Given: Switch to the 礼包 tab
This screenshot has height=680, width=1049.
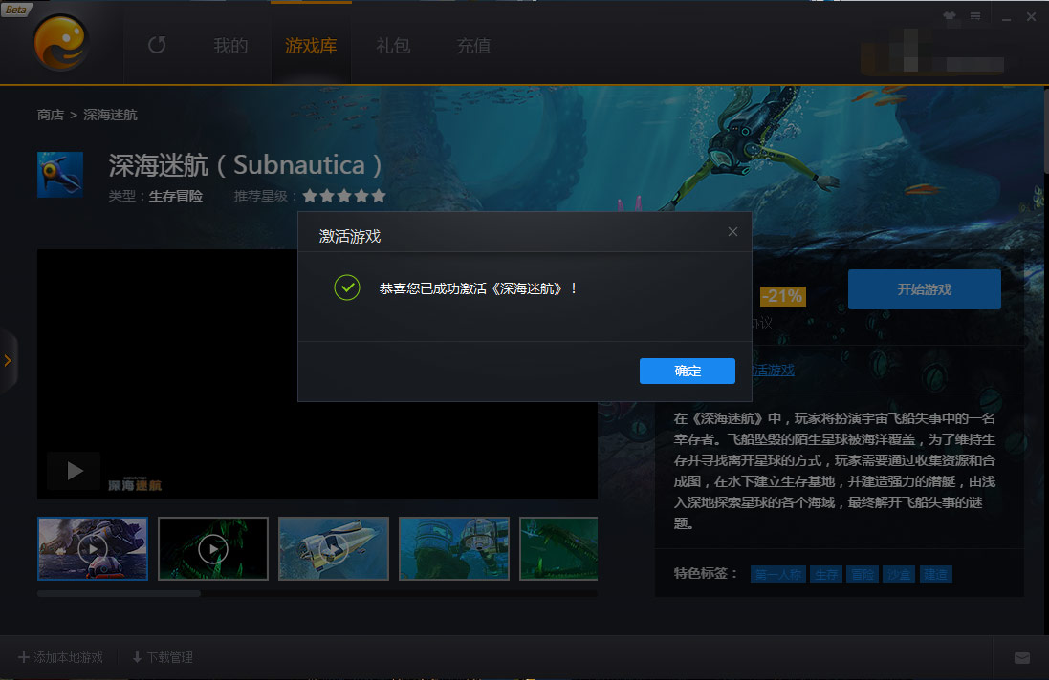Looking at the screenshot, I should 393,46.
